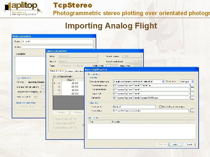Click the Project name field in Import dialog

(134, 106)
